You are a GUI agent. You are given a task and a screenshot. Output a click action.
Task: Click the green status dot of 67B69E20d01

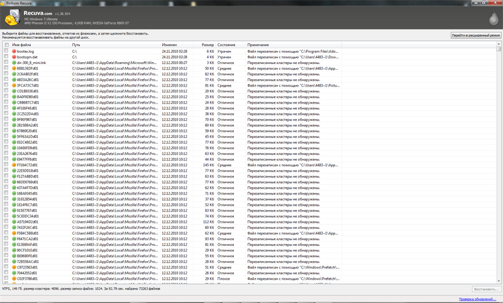14,131
